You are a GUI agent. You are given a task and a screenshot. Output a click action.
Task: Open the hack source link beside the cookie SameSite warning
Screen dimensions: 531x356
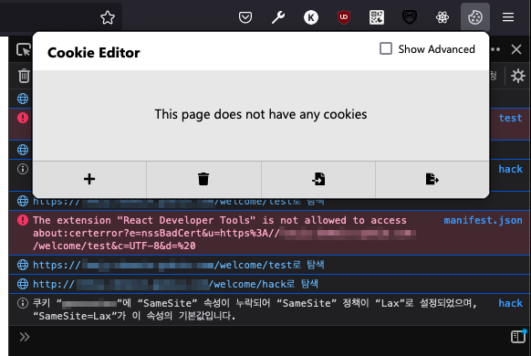pyautogui.click(x=510, y=303)
